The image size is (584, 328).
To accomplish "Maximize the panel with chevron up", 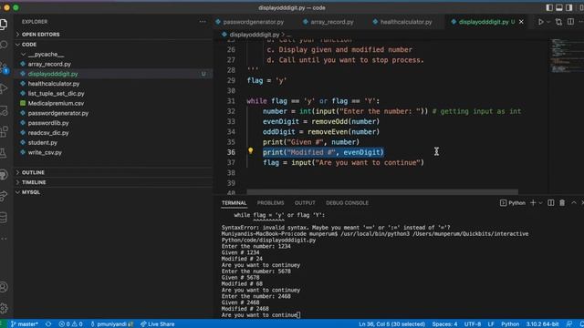I will pos(574,202).
